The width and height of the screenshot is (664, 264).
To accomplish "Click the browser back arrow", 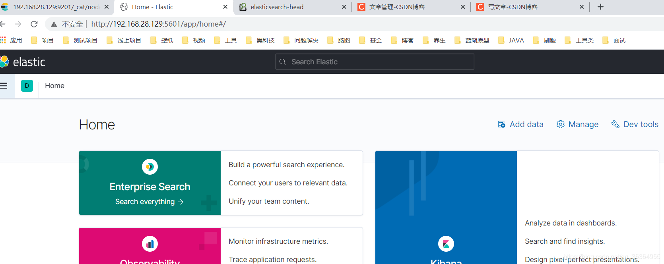I will [x=2, y=24].
